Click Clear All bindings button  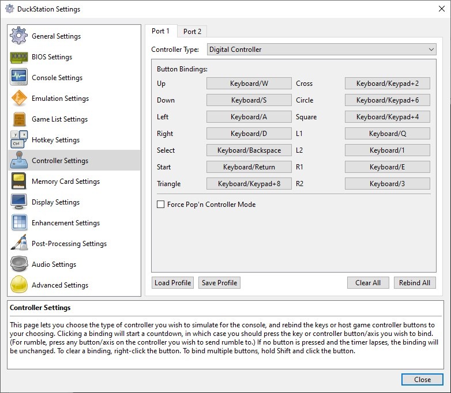click(367, 283)
